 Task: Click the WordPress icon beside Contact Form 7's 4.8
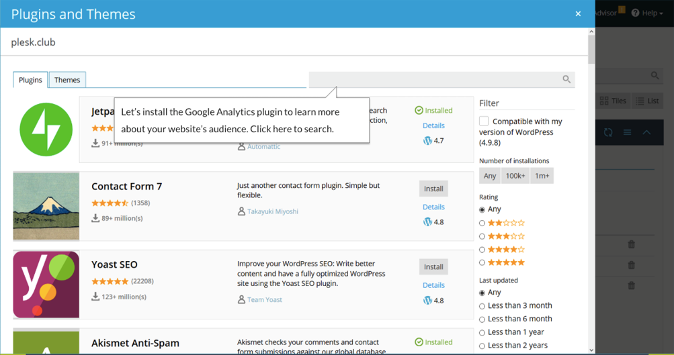pos(427,222)
